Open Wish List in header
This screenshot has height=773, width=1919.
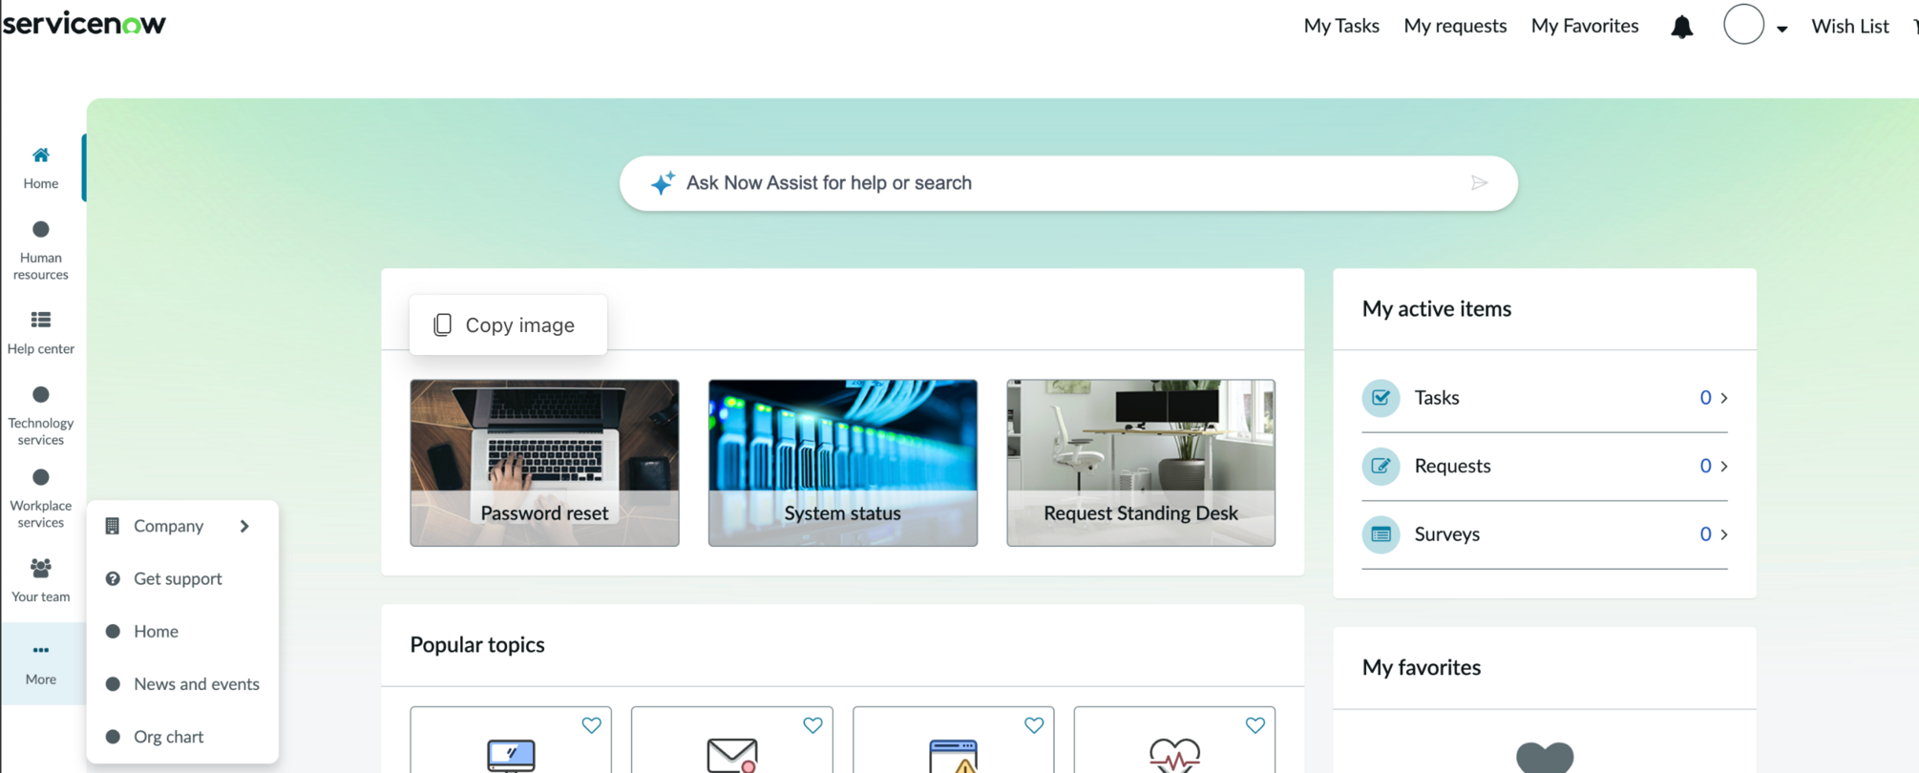(1850, 26)
